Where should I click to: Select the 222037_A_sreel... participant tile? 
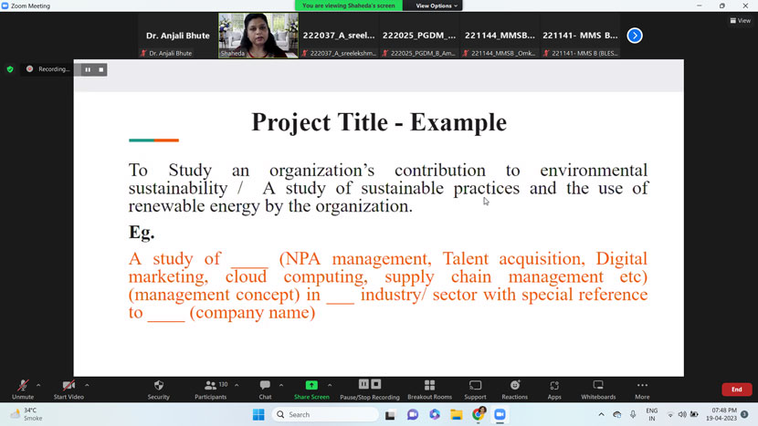pyautogui.click(x=339, y=36)
